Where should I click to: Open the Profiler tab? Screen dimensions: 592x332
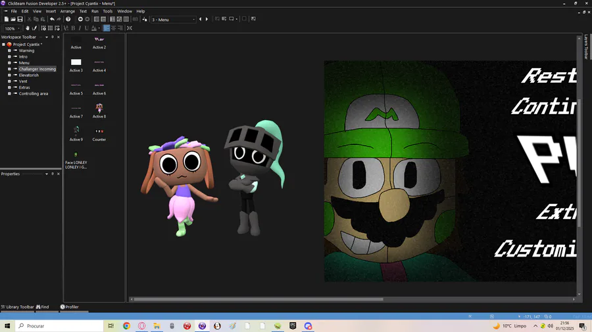point(70,306)
